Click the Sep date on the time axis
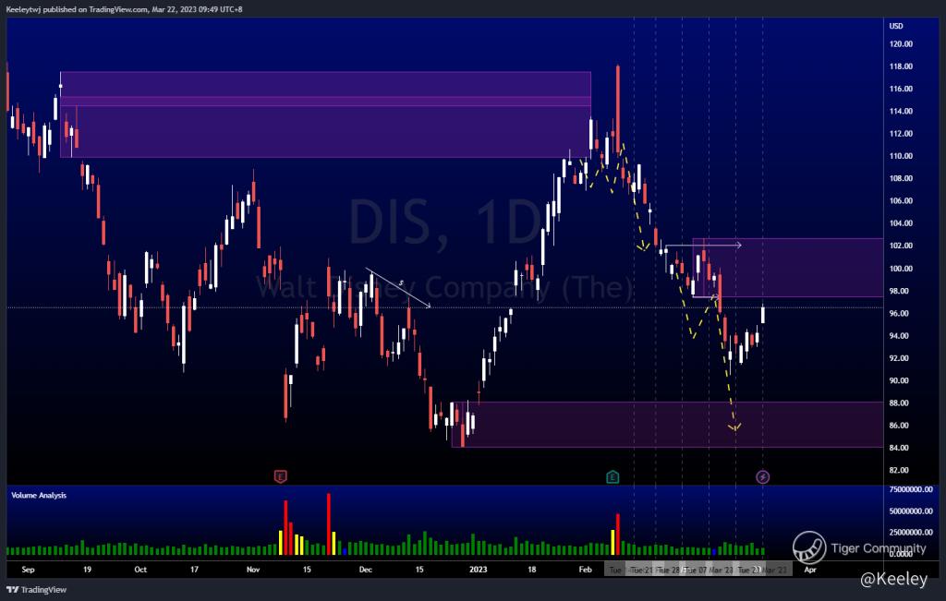The image size is (946, 601). click(28, 569)
